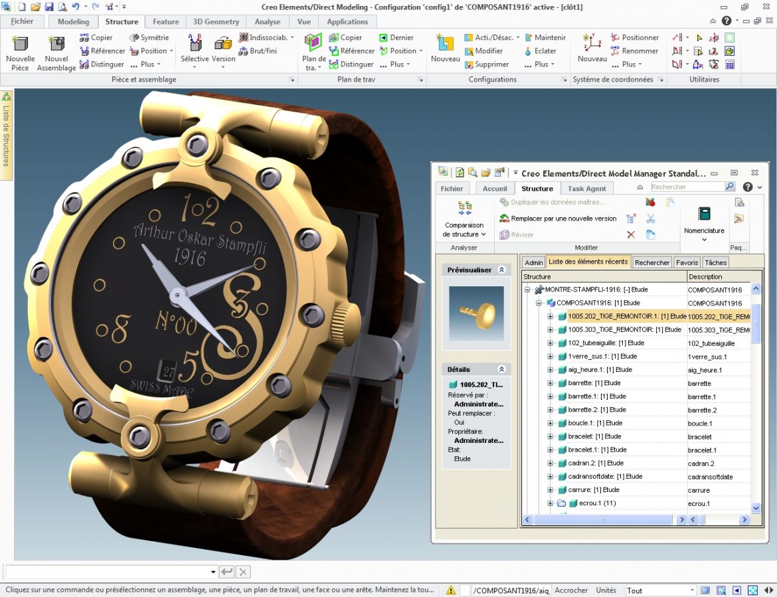Open the Favoris tab in Model Manager

(687, 262)
